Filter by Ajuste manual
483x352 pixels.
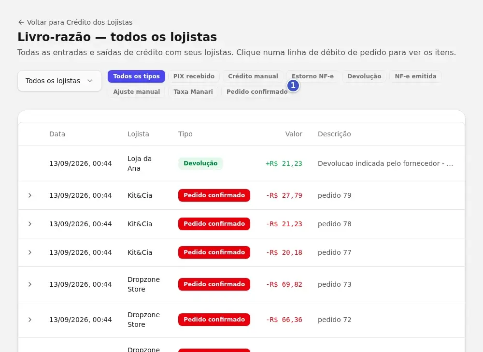click(x=137, y=91)
